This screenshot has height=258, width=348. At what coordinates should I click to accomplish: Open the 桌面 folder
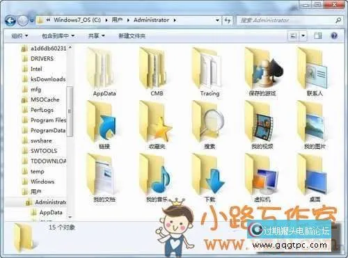313,174
